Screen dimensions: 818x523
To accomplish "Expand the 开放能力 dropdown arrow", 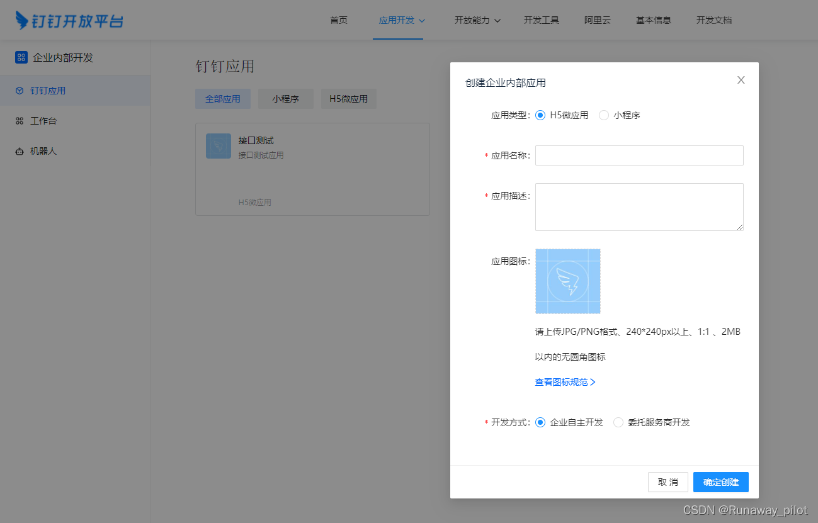I will [497, 21].
